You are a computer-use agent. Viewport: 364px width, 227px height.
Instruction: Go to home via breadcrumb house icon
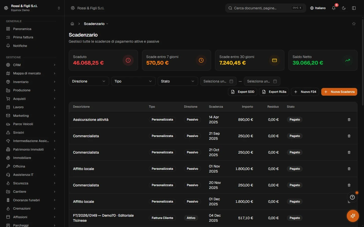(x=72, y=24)
